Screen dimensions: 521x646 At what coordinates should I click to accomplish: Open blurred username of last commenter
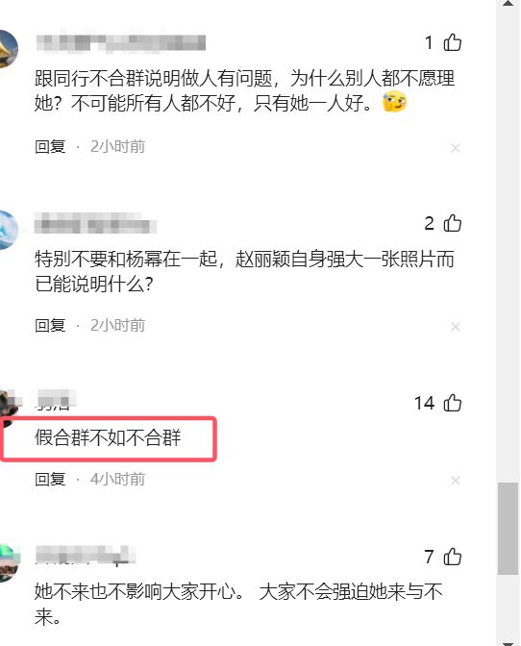pos(86,555)
